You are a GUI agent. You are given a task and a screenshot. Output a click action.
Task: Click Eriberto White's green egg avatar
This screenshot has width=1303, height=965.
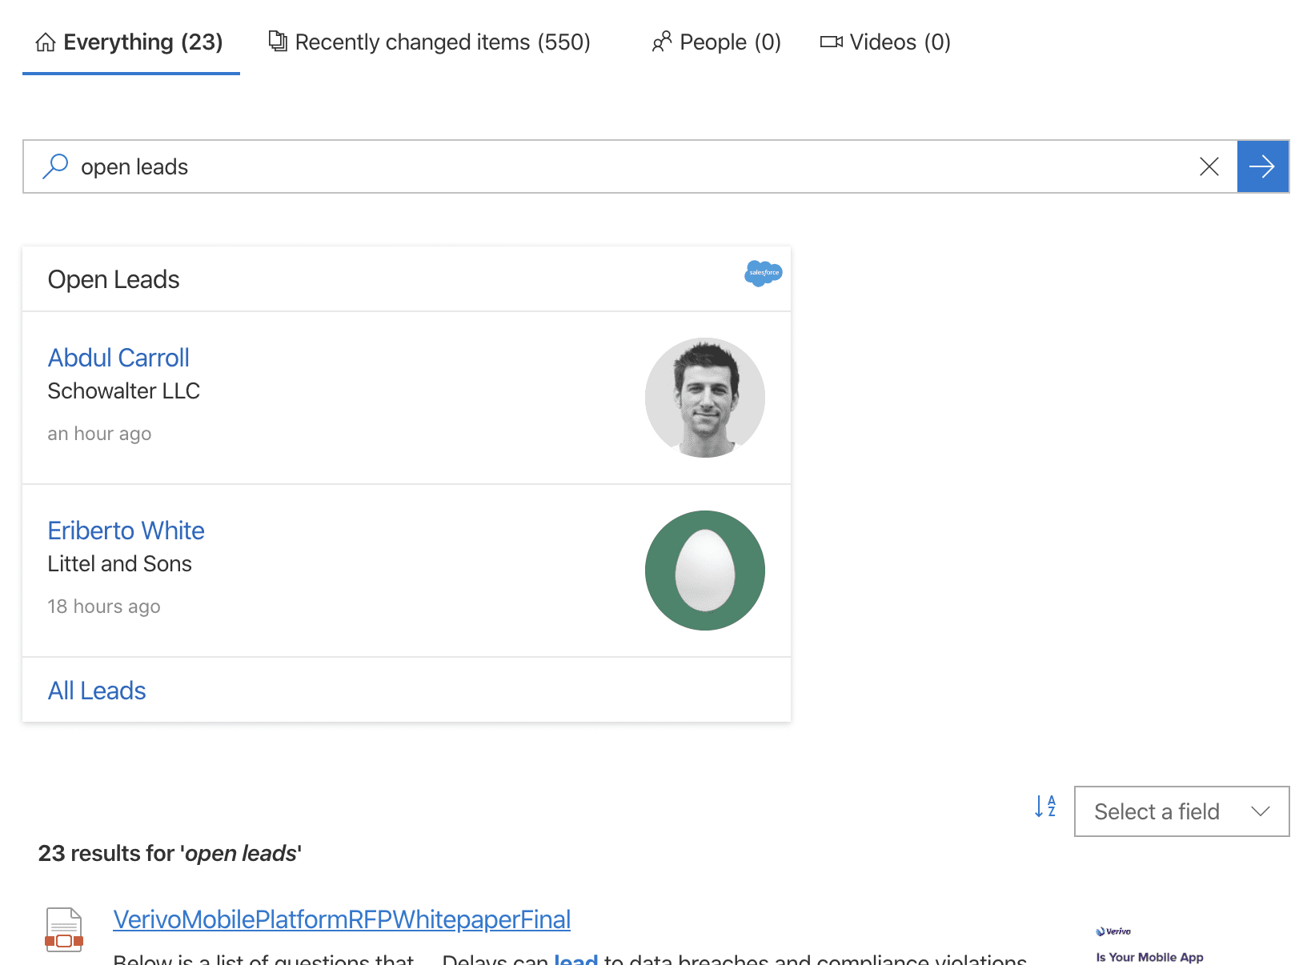704,570
